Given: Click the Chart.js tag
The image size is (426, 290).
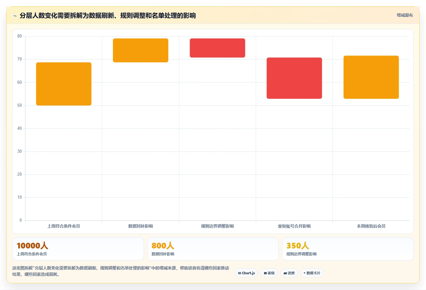Looking at the screenshot, I should click(246, 273).
